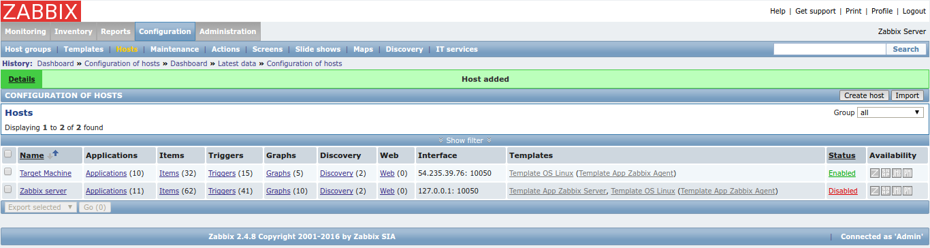The height and width of the screenshot is (248, 930).
Task: Sort hosts by Name column header
Action: tap(31, 155)
